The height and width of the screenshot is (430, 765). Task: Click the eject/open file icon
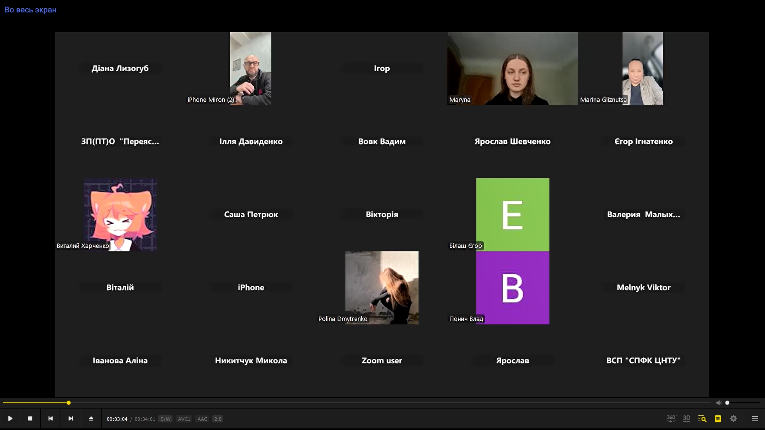[x=91, y=418]
